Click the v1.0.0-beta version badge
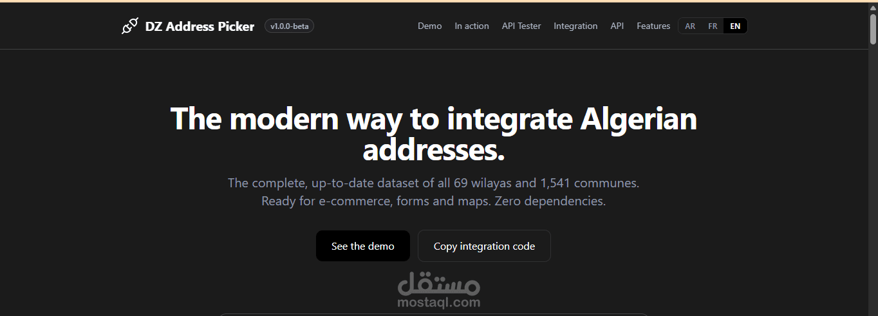Screen dimensions: 878x316 pos(289,26)
